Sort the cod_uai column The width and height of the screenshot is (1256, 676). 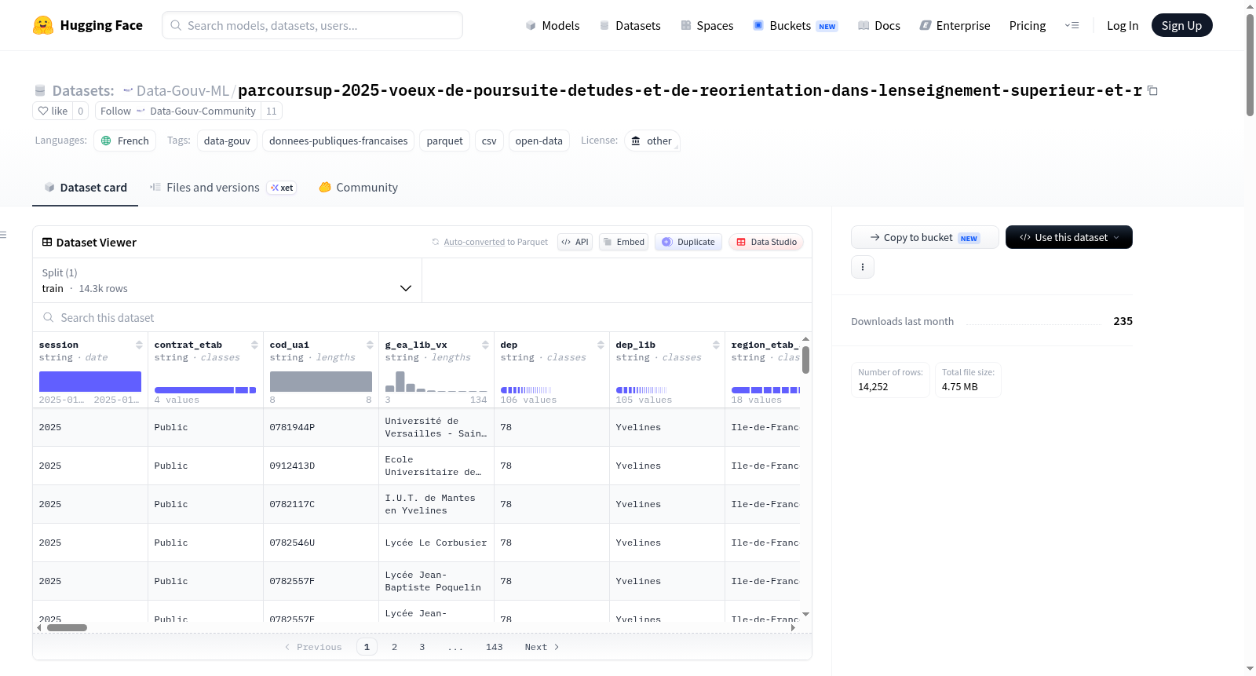point(370,345)
